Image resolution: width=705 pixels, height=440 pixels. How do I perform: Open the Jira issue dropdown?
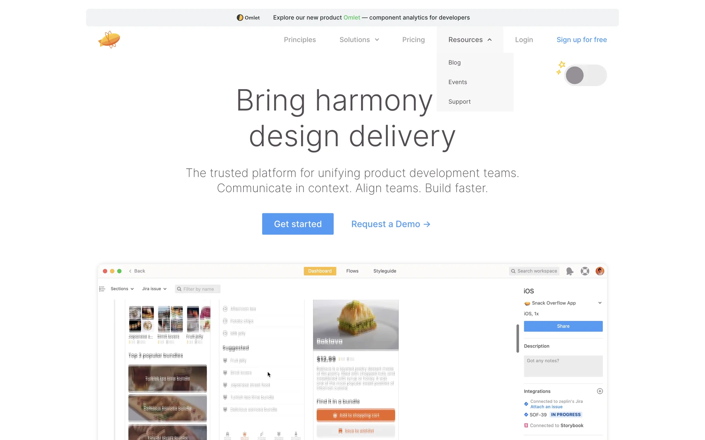click(154, 289)
